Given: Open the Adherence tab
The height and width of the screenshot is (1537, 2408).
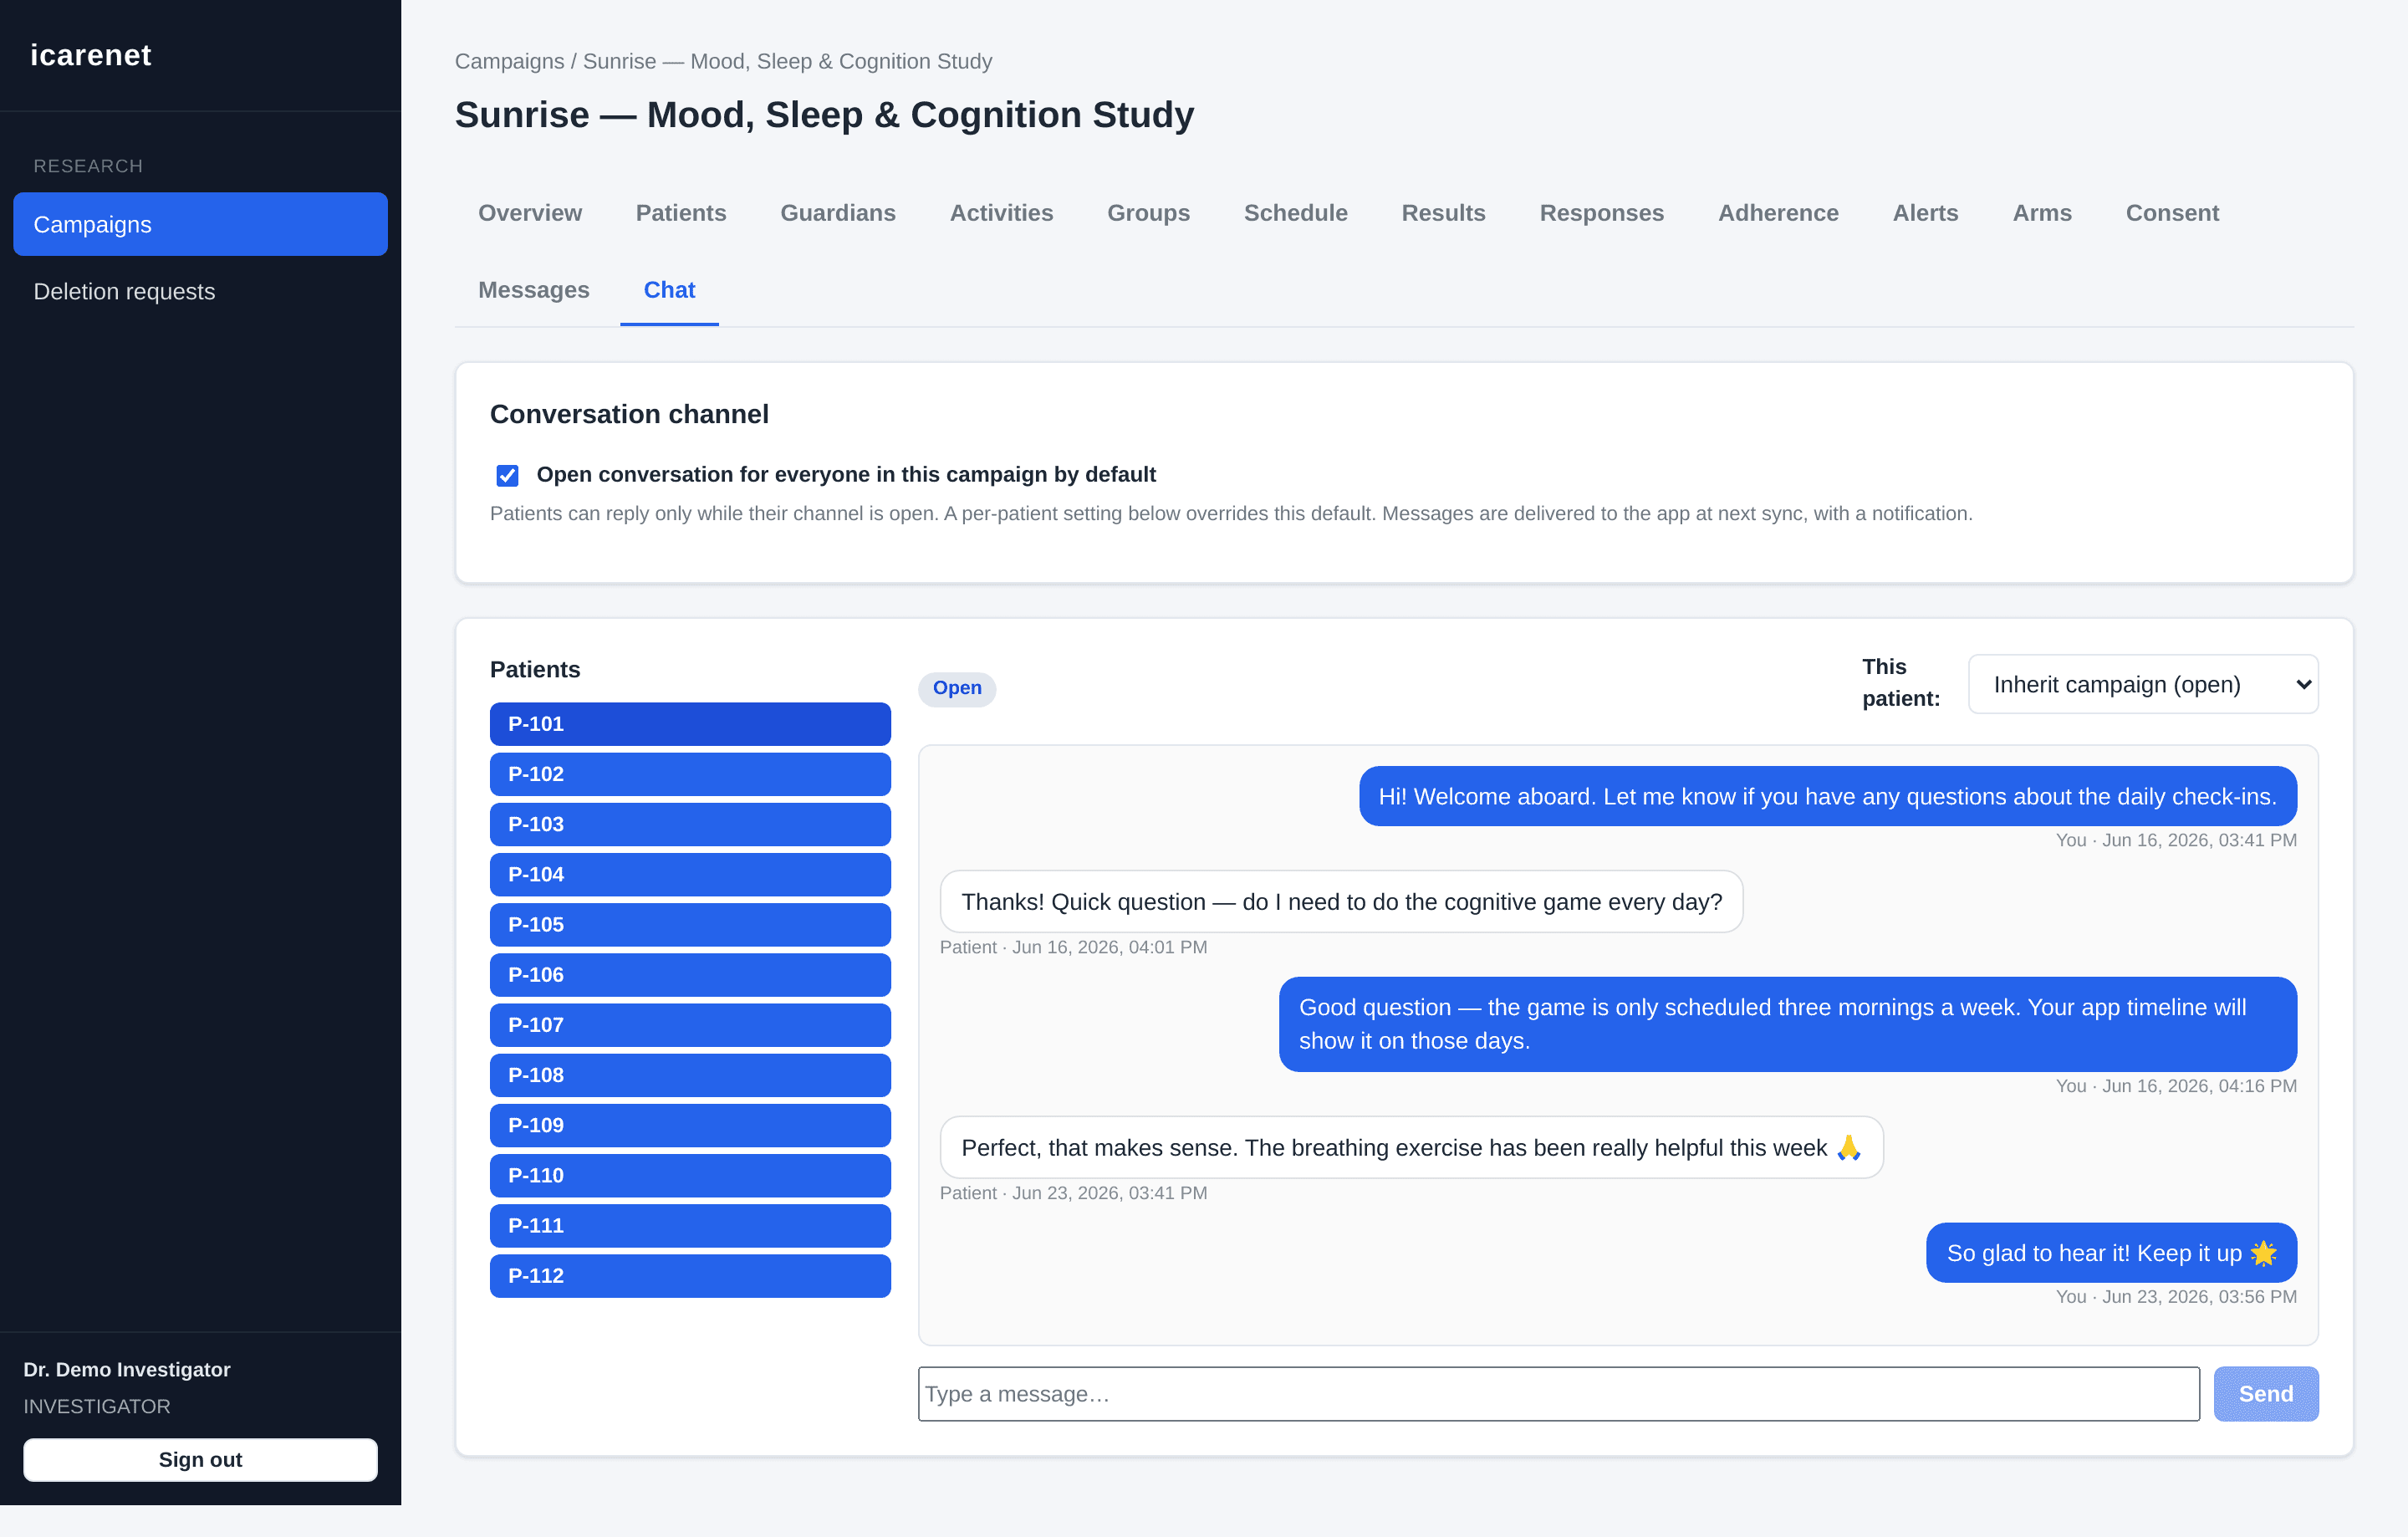Looking at the screenshot, I should click(1777, 213).
